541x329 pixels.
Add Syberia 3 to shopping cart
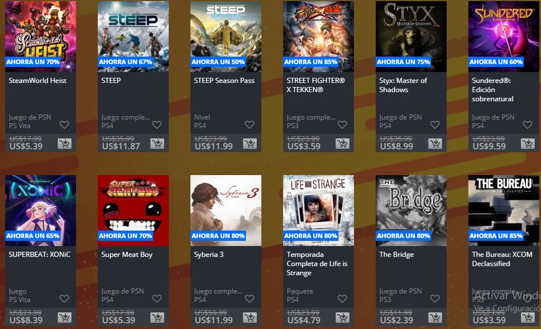pos(250,318)
